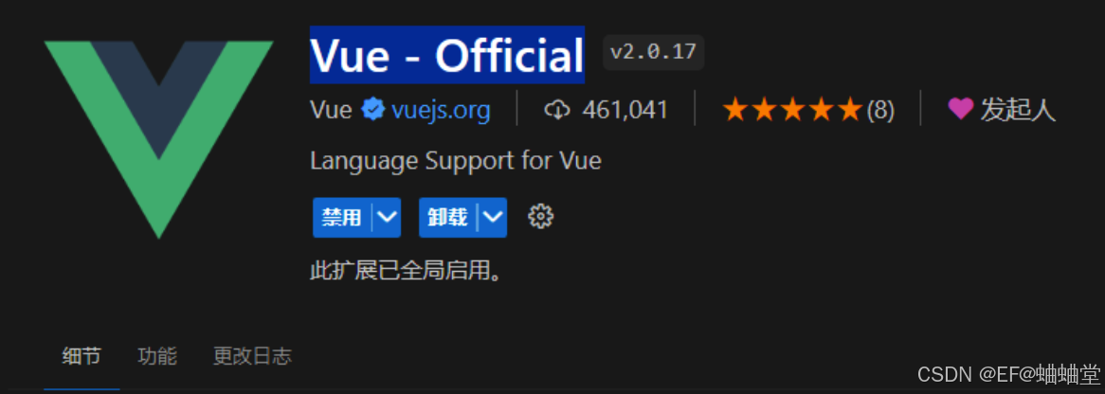Click the 卸载 uninstall button
The image size is (1105, 394).
pos(448,217)
